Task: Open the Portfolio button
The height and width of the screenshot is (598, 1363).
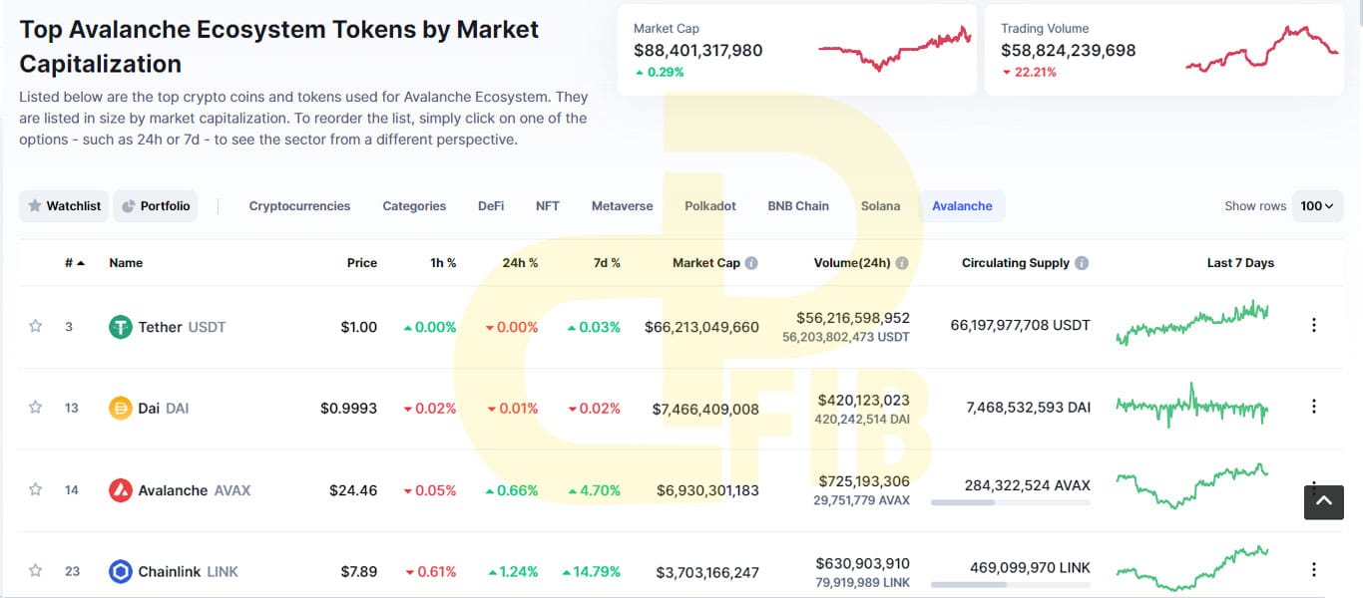Action: tap(155, 206)
